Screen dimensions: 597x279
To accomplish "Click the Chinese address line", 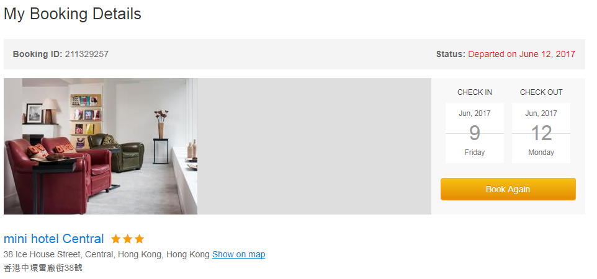I will (x=43, y=268).
